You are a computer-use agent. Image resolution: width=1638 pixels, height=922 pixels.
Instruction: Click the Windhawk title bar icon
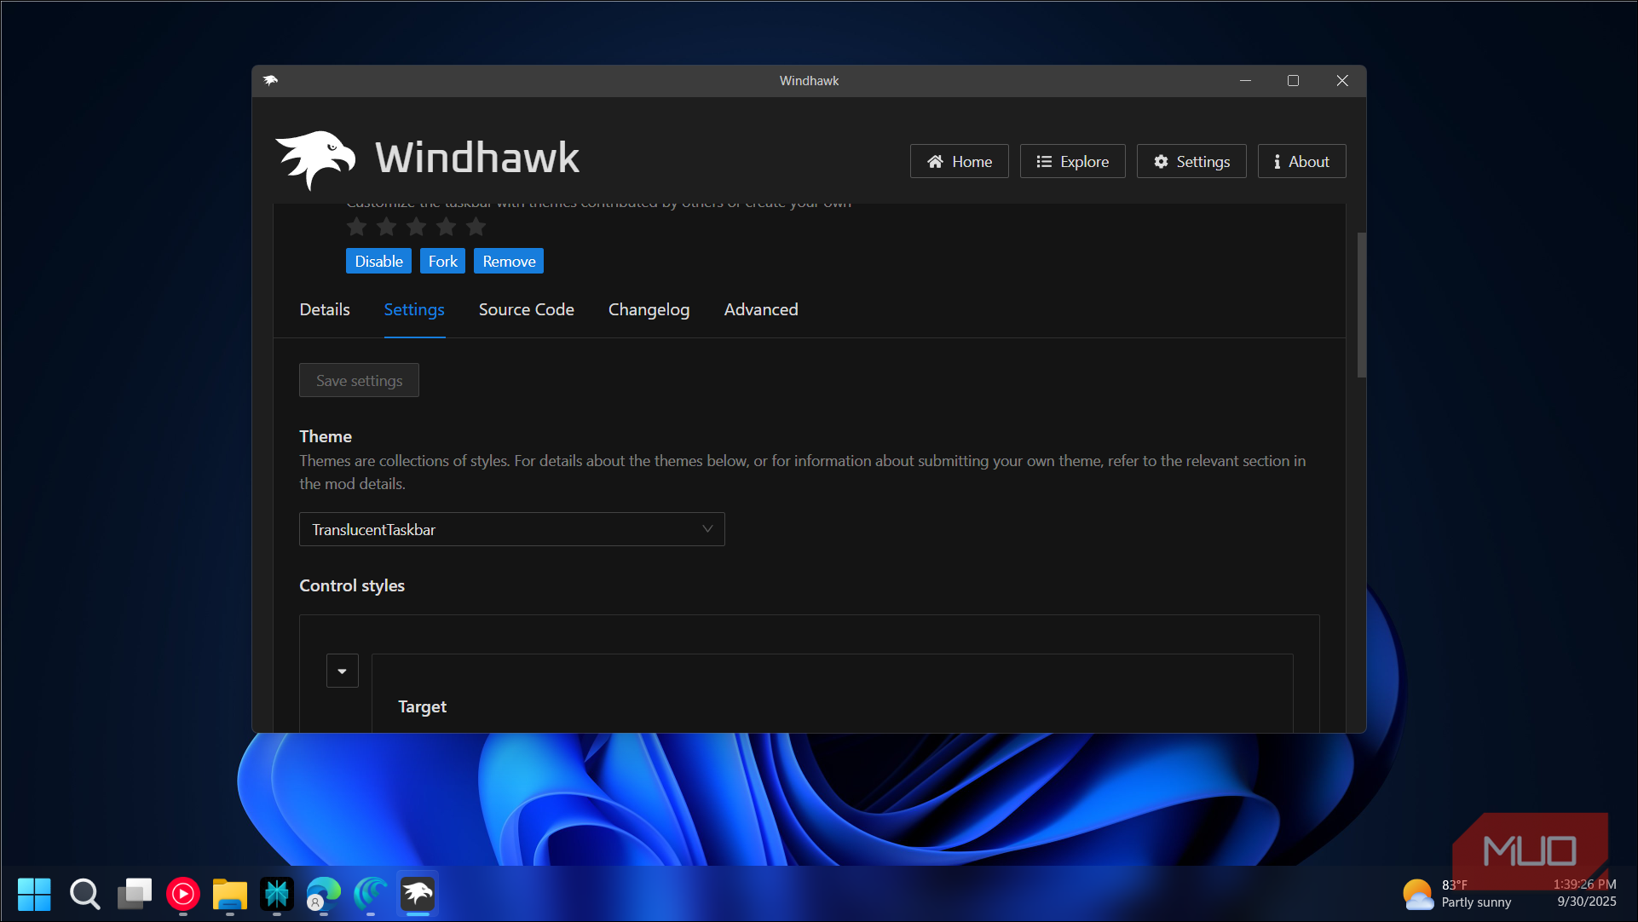pos(270,80)
